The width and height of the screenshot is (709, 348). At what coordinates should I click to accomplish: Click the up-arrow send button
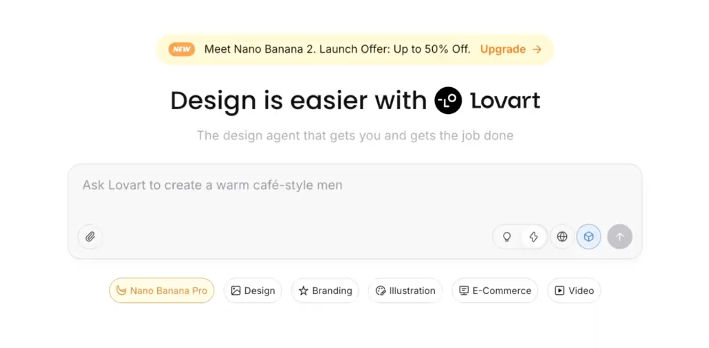click(x=620, y=237)
